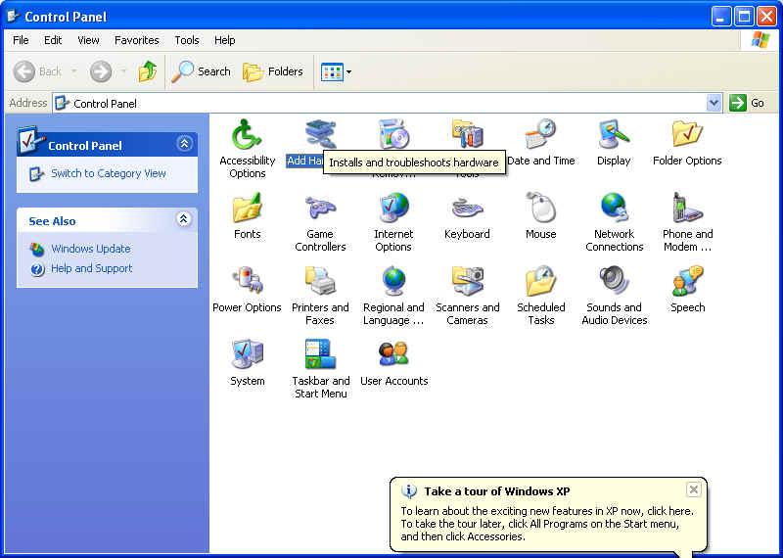This screenshot has height=558, width=783.
Task: Open Network Connections icon
Action: coord(614,209)
